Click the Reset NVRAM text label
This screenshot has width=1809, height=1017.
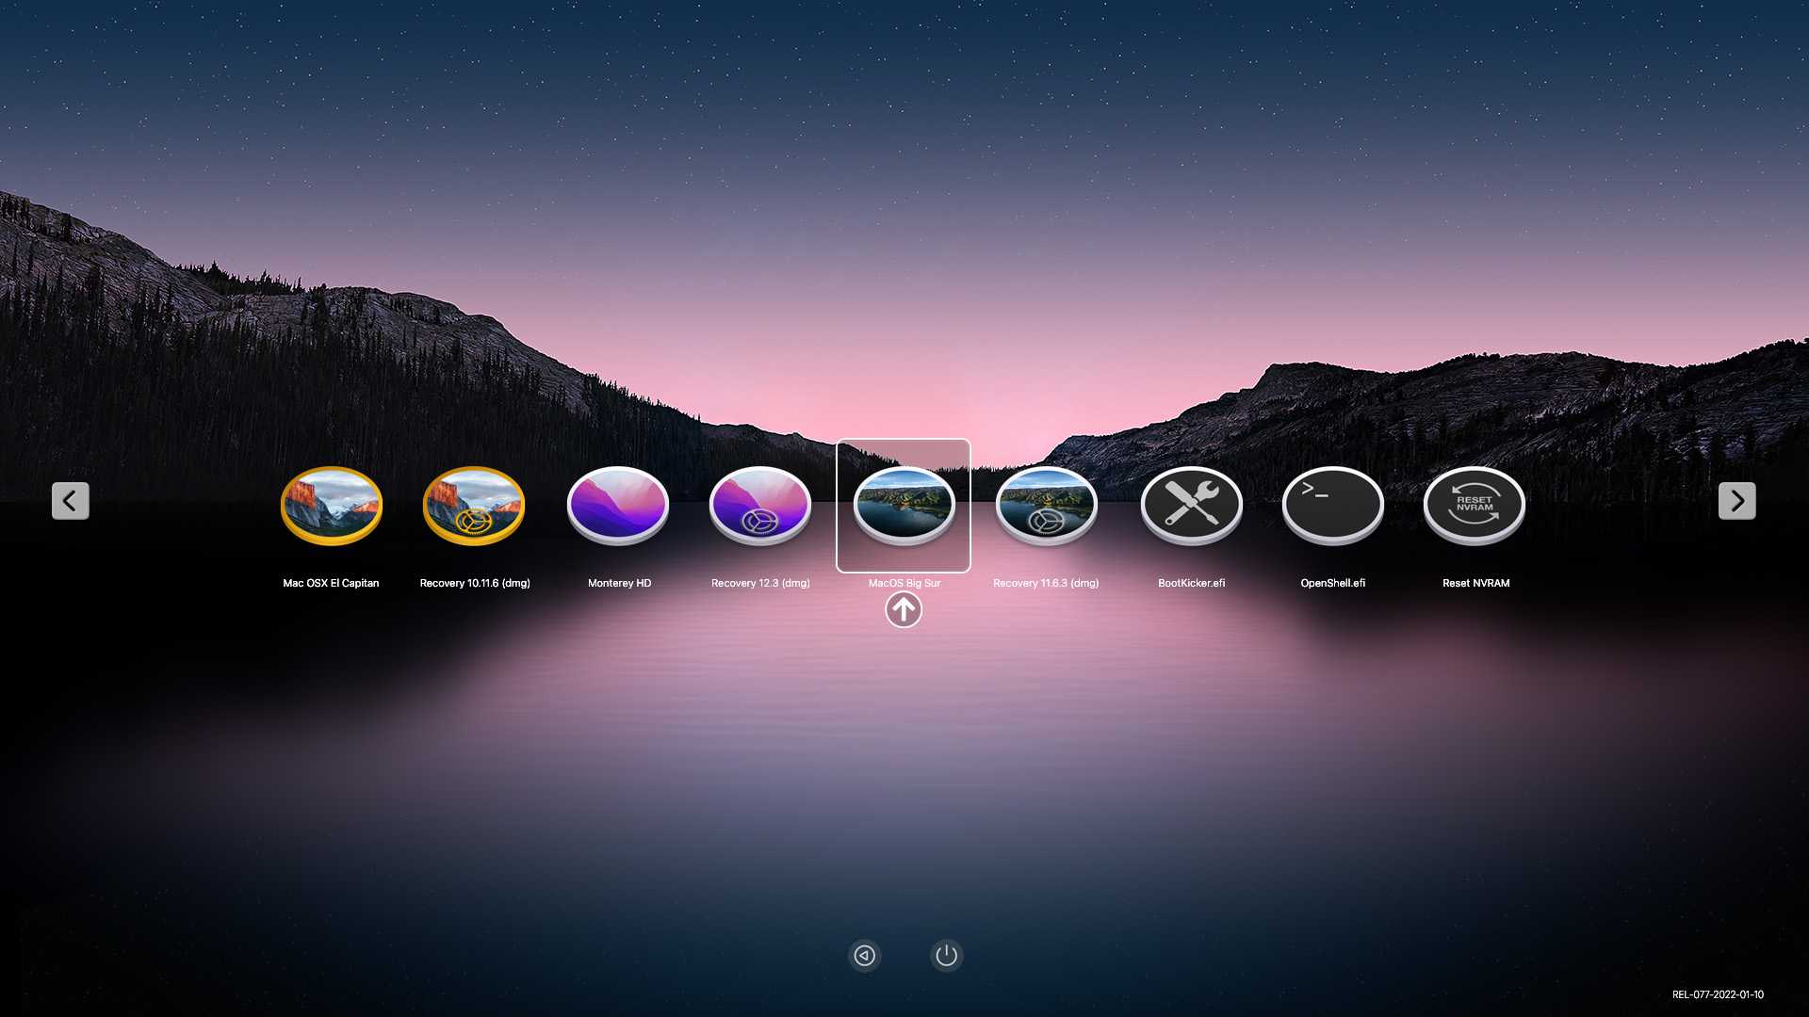pyautogui.click(x=1475, y=583)
